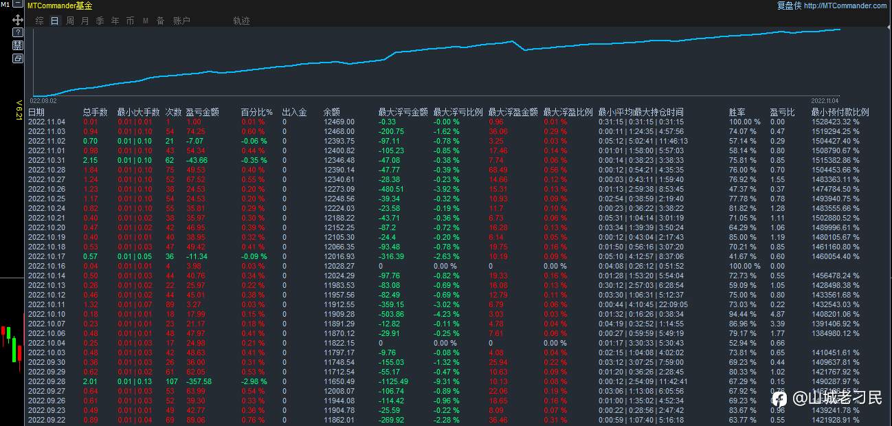Click the 最小平均最大持仓时间 column header
Screen dimensions: 892x426
click(640, 112)
